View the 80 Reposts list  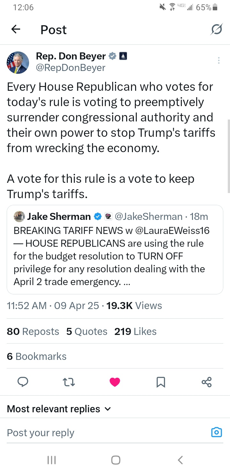pyautogui.click(x=33, y=331)
